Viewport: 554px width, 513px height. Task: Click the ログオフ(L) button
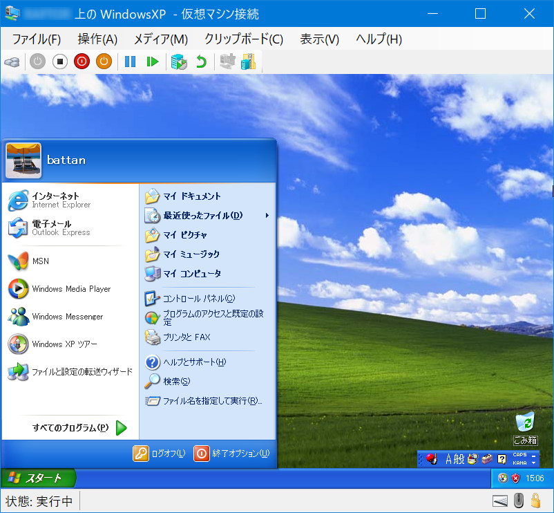[x=159, y=454]
